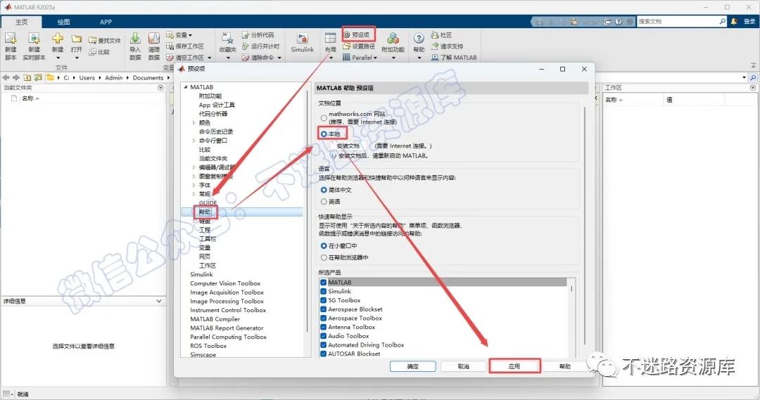Click 运行并计时 in the toolstrip

click(261, 46)
